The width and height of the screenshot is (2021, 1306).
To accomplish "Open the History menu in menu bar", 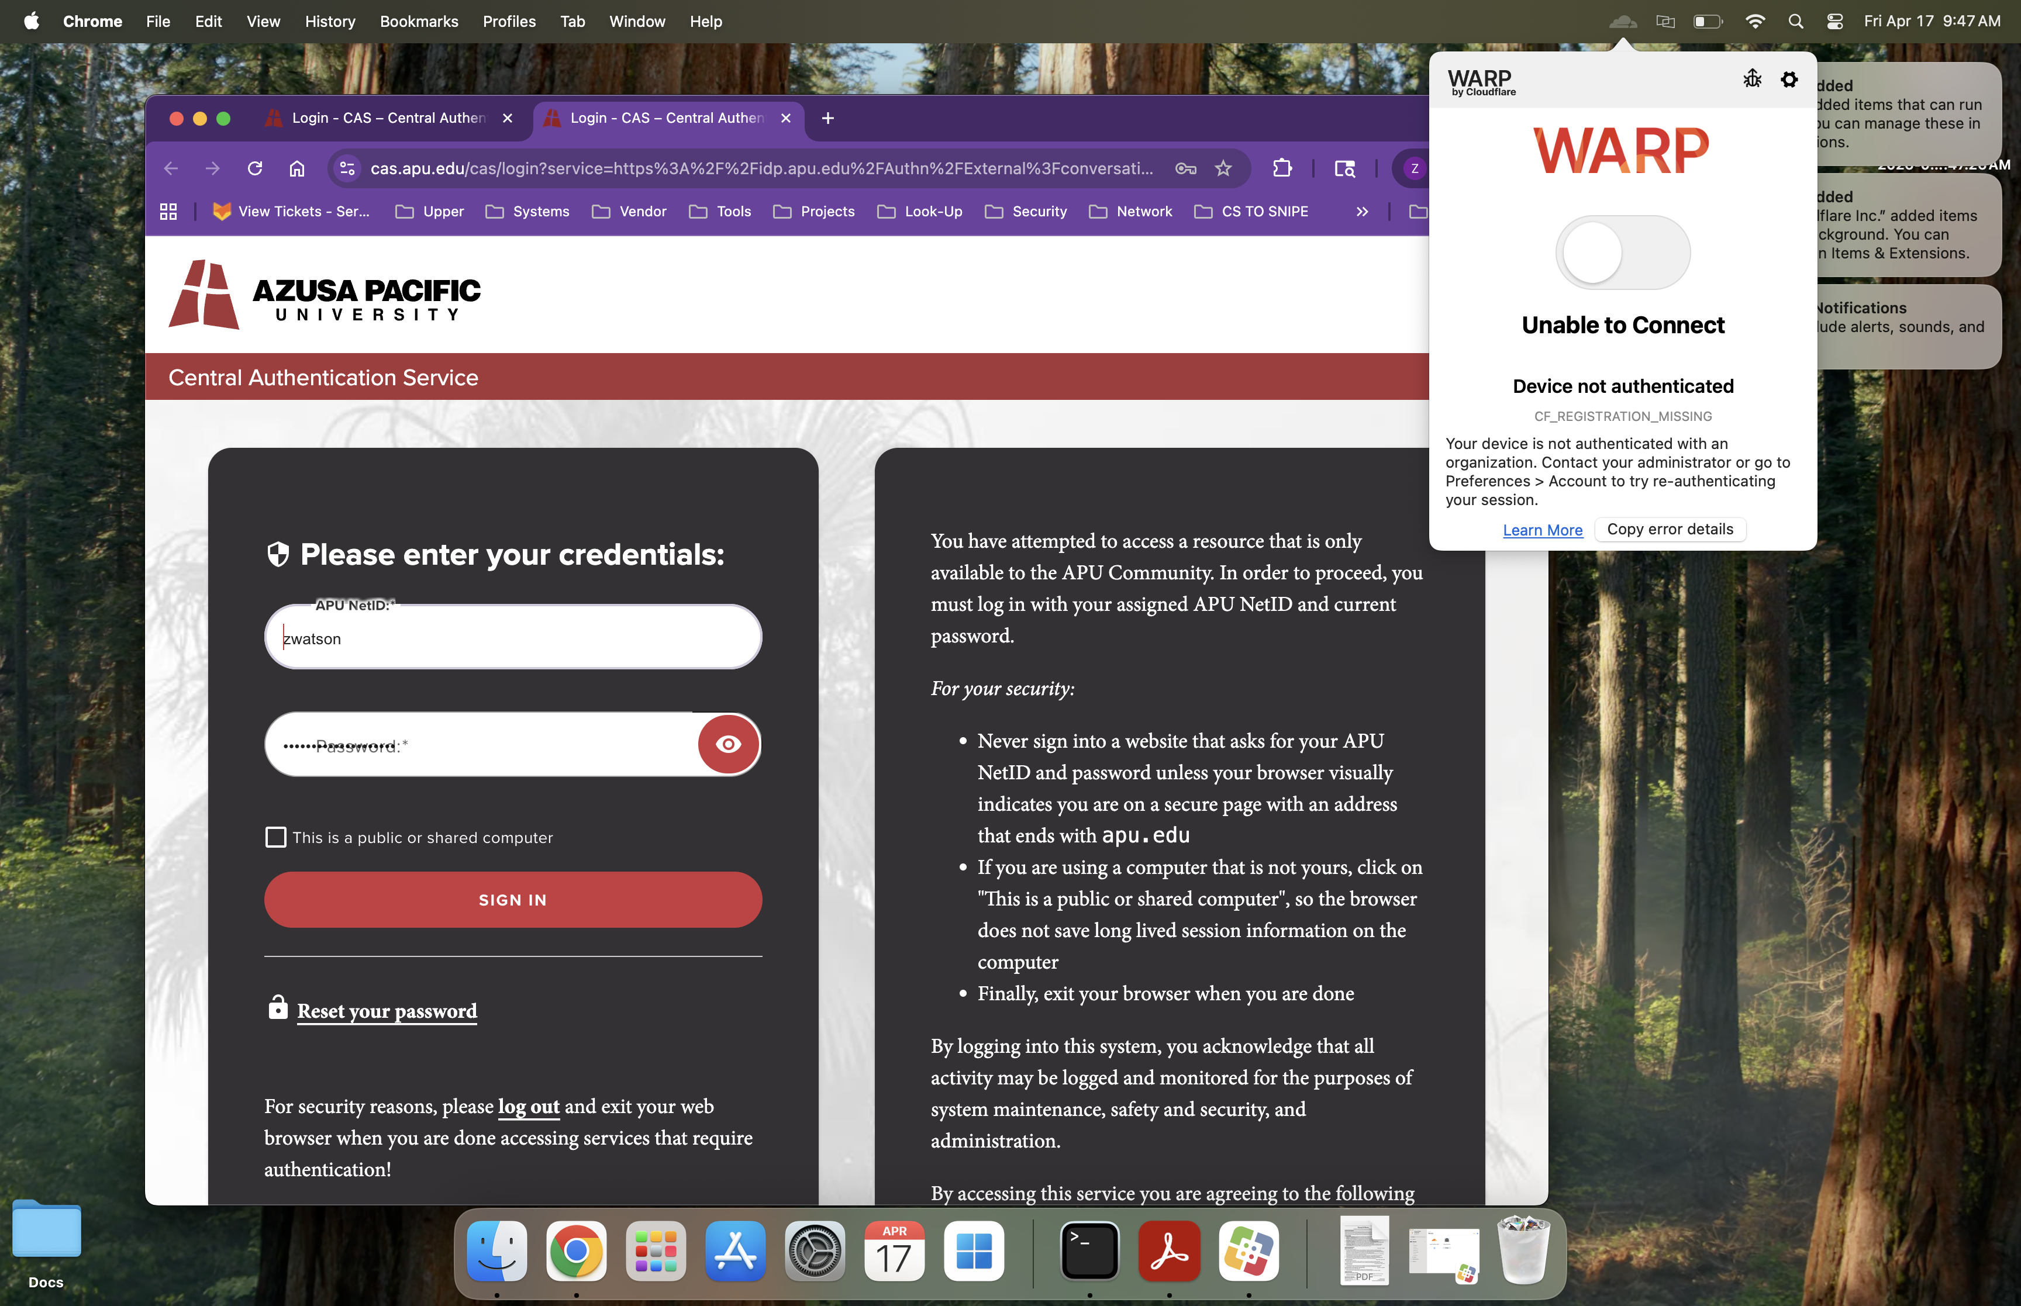I will [329, 21].
